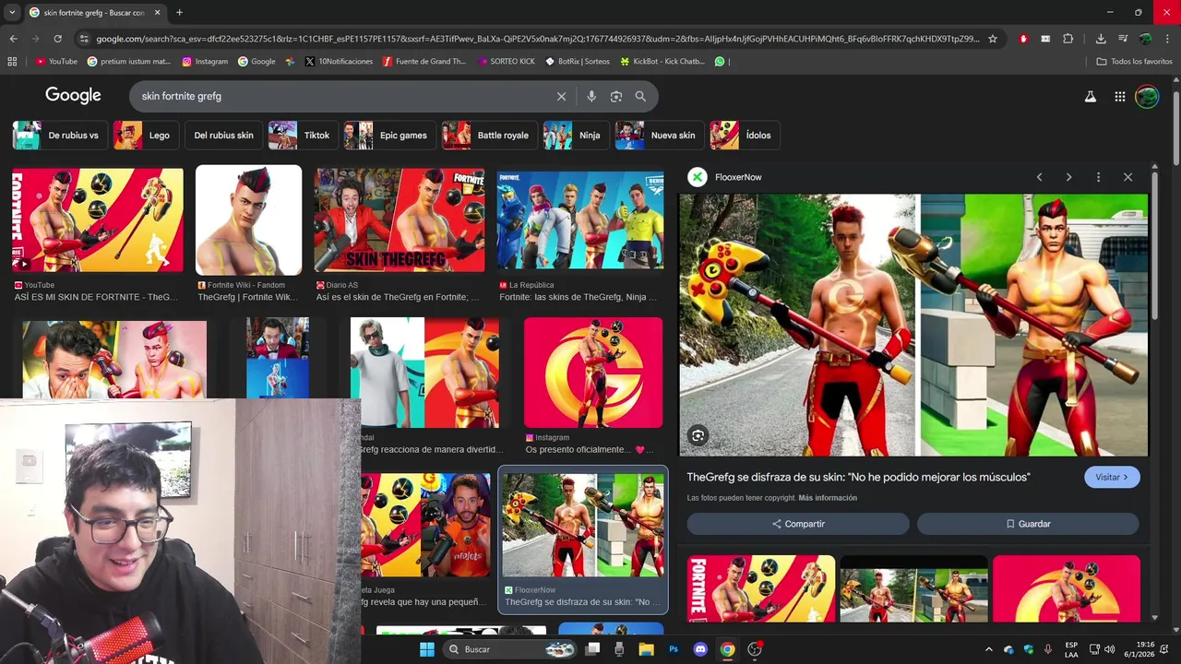Image resolution: width=1181 pixels, height=664 pixels.
Task: Show hidden system tray icons
Action: click(x=989, y=649)
